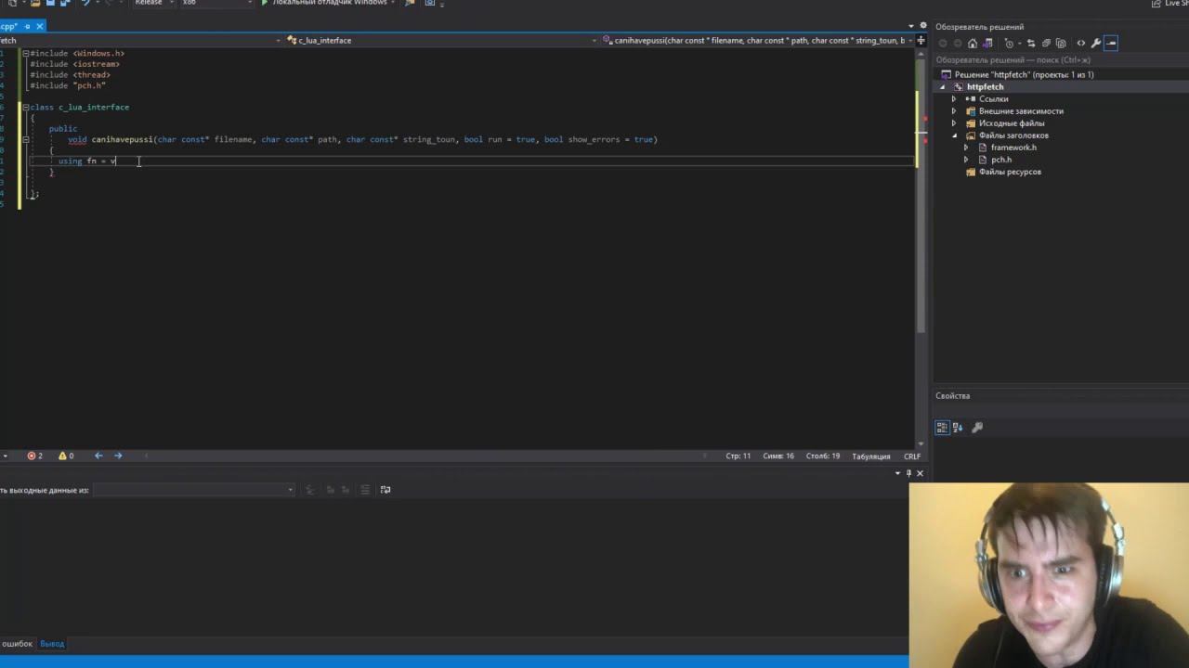The image size is (1189, 668).
Task: Navigate backward with the left arrow
Action: (98, 456)
